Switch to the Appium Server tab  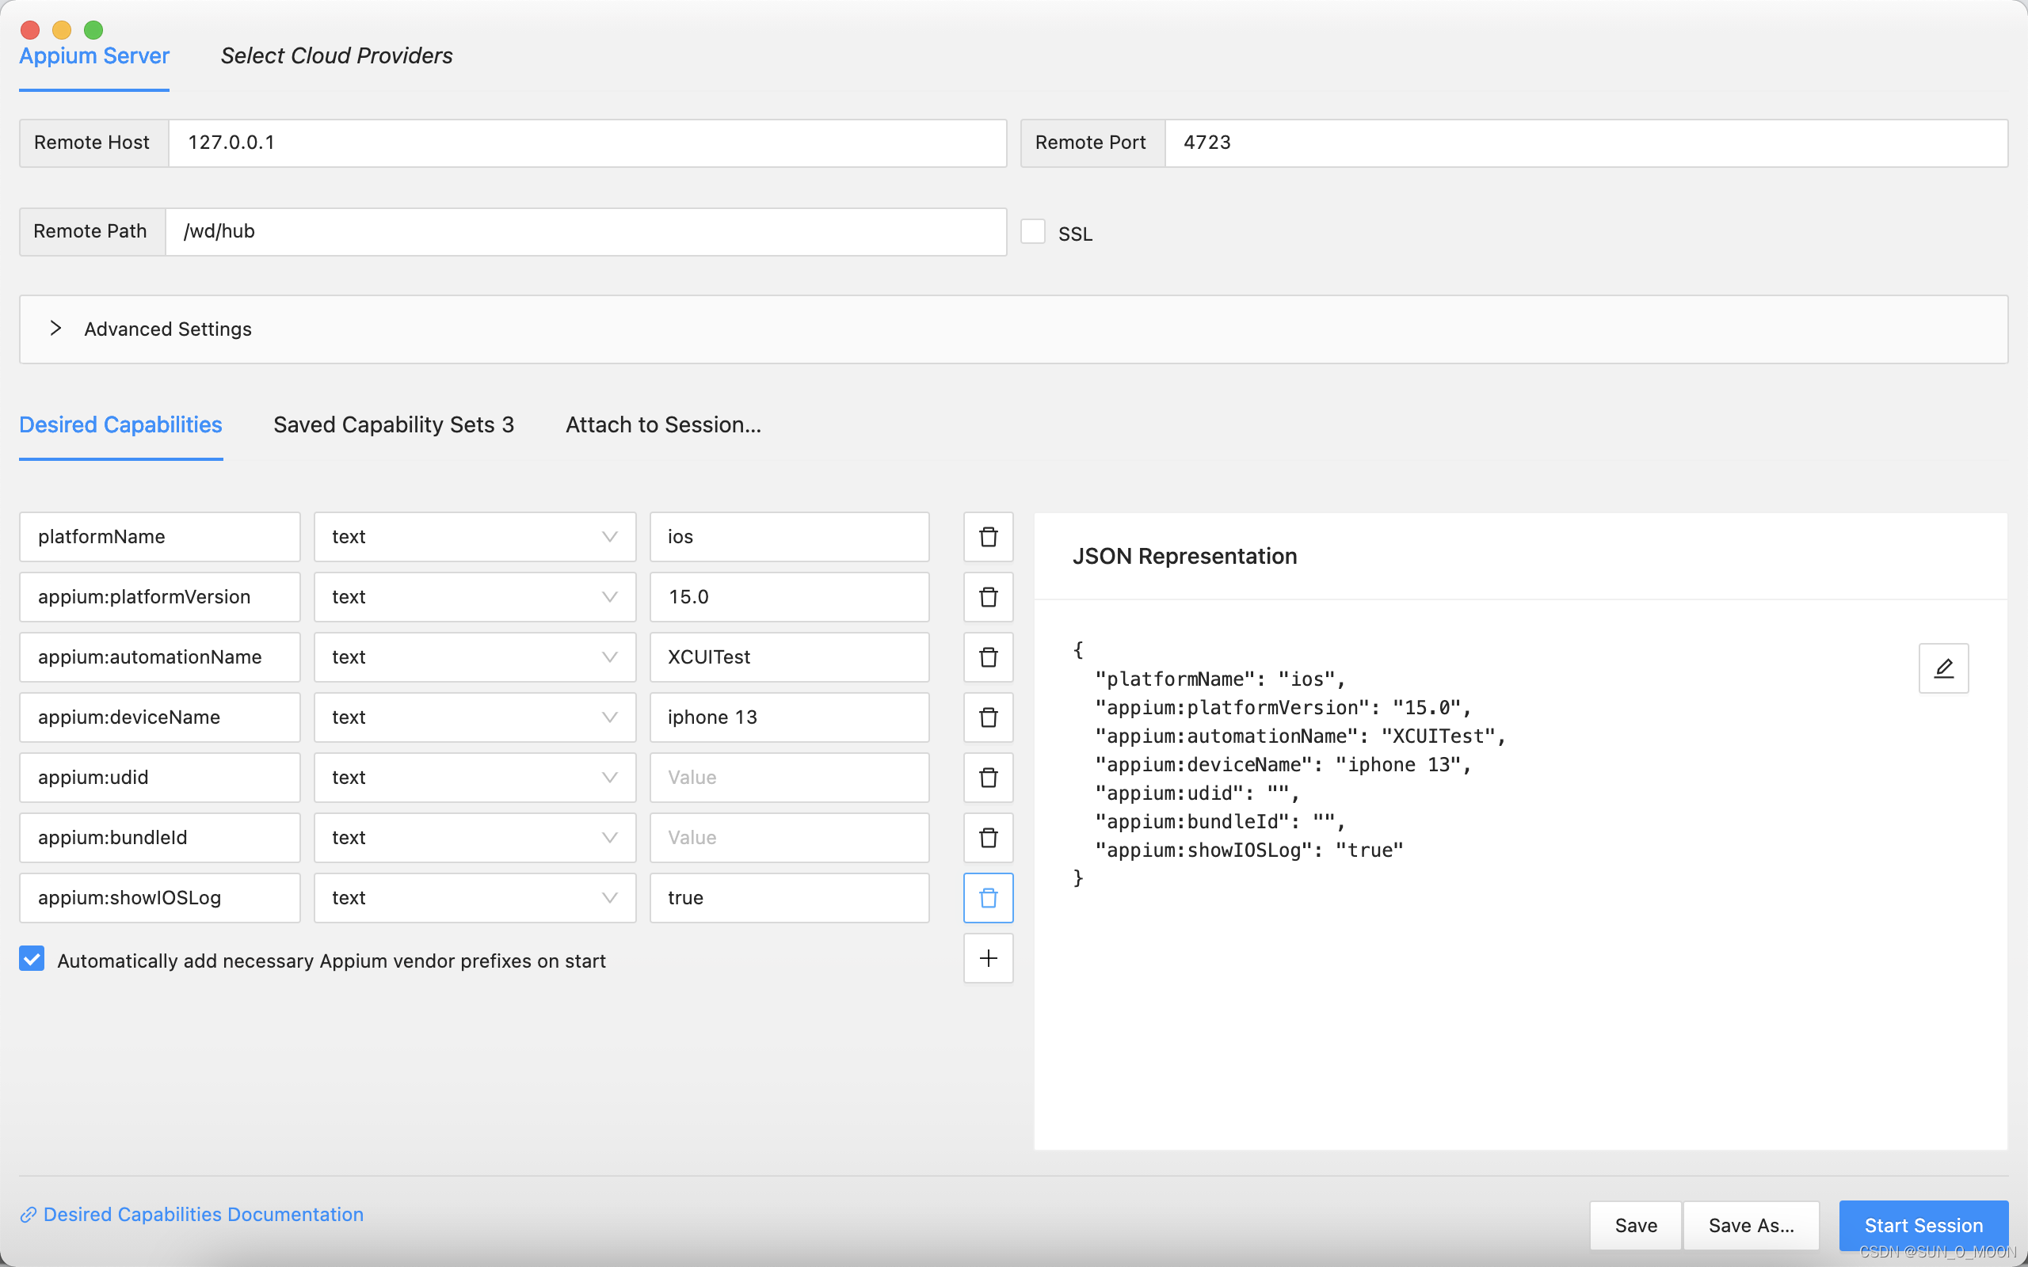click(93, 56)
